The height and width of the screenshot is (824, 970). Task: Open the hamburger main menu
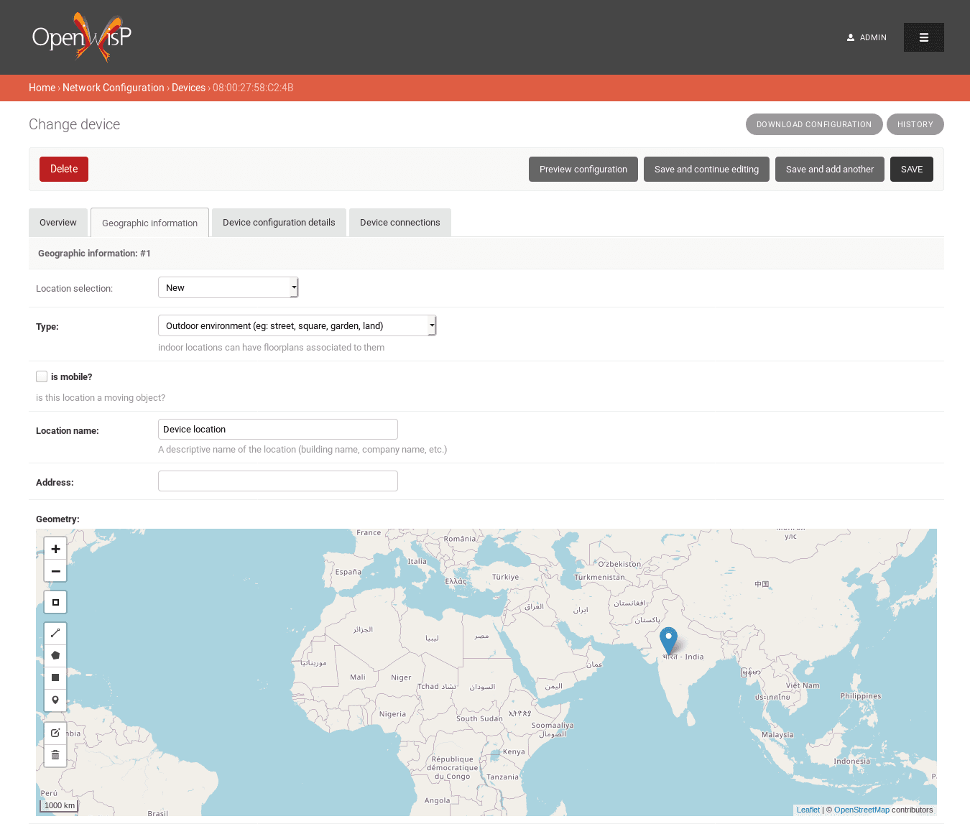point(924,37)
